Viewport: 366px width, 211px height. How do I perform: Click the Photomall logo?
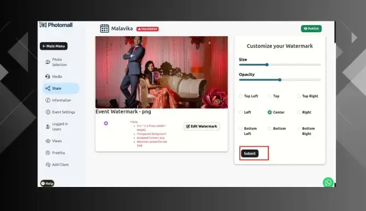[56, 25]
